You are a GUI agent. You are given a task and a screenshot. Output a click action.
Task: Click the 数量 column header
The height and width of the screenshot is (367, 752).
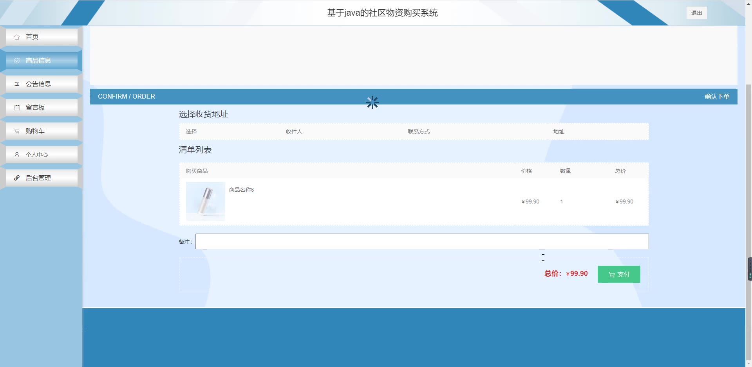click(x=566, y=171)
